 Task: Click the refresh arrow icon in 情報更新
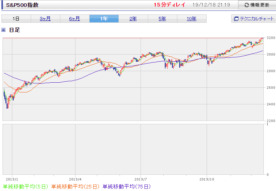(247, 5)
